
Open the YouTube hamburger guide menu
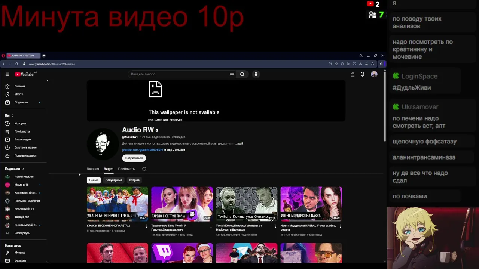(x=7, y=74)
